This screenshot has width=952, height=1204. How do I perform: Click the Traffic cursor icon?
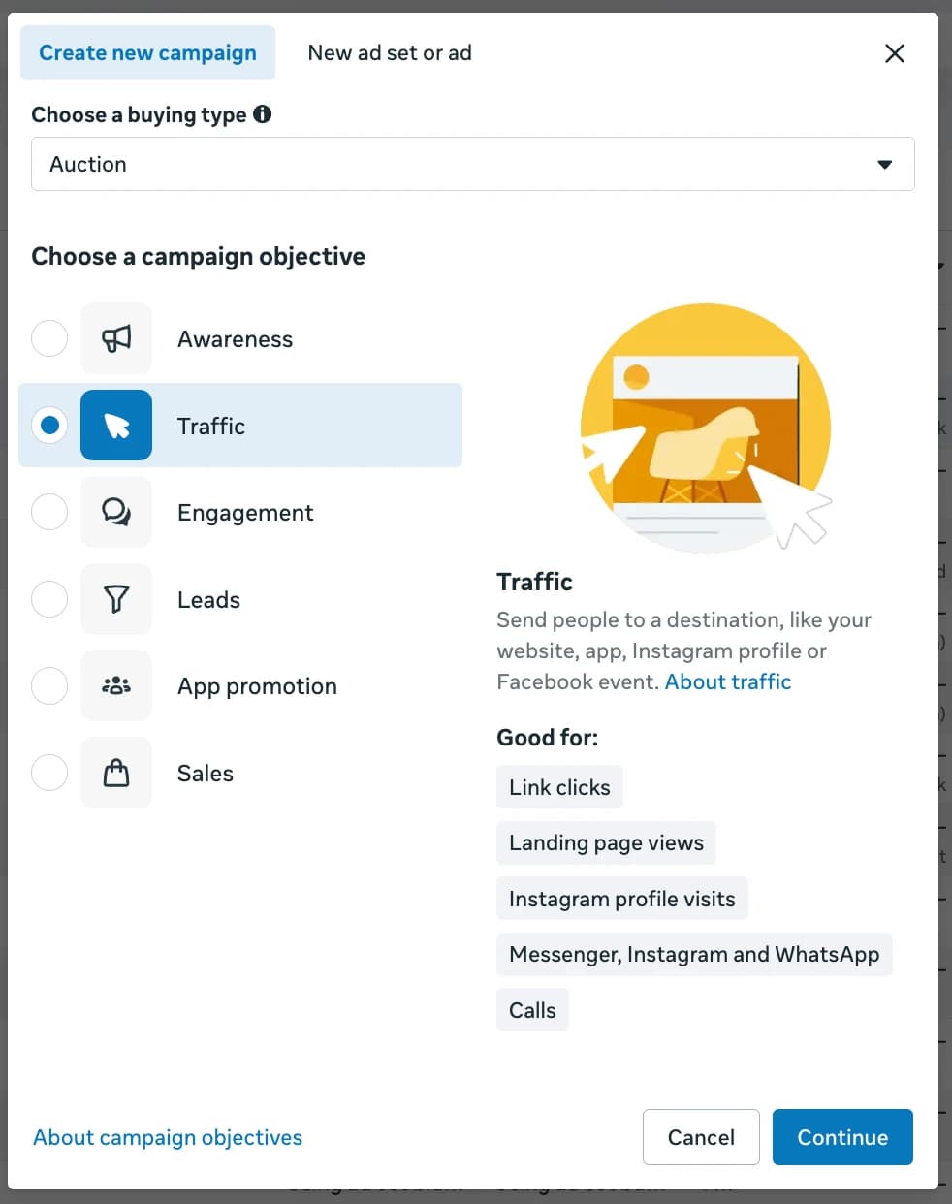click(x=116, y=425)
